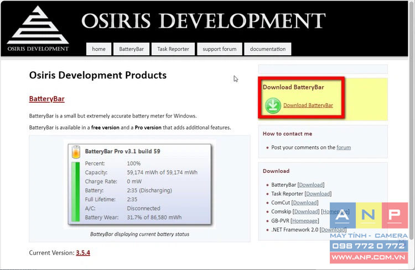Open the BatteryBar navigation tab

[131, 49]
